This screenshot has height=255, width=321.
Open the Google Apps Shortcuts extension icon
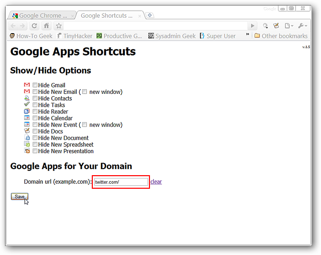276,26
